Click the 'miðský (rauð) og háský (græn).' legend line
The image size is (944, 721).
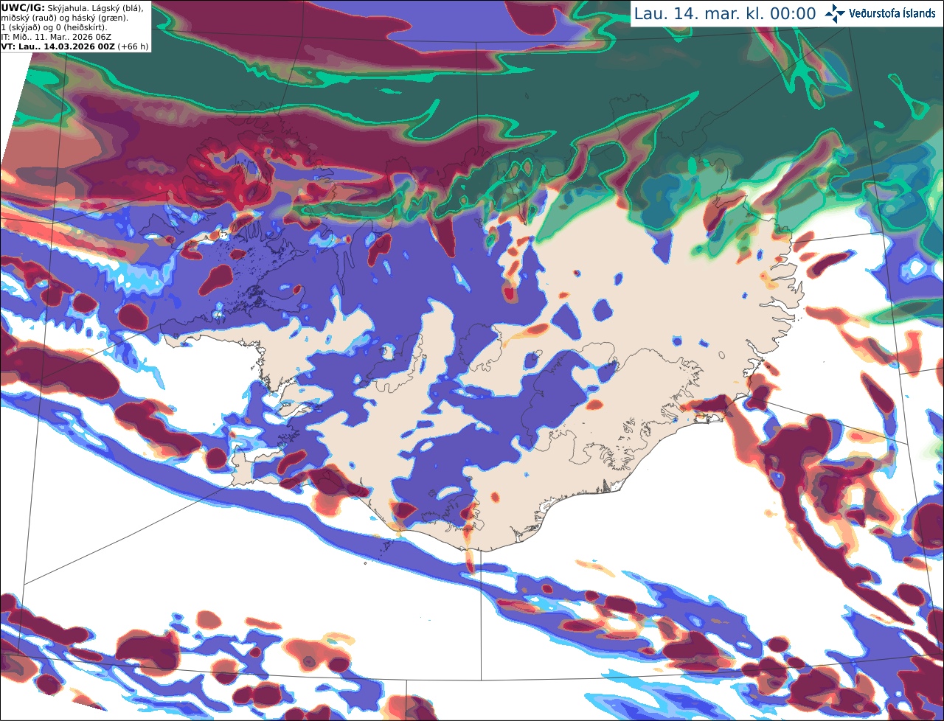64,17
